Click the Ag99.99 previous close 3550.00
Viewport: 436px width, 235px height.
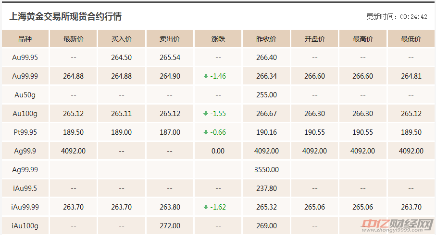click(266, 170)
